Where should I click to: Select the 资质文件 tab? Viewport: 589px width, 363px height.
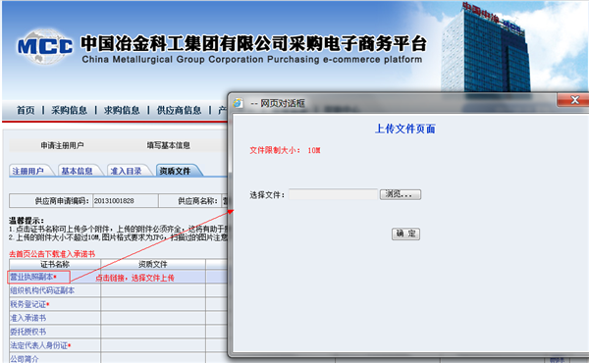[176, 171]
